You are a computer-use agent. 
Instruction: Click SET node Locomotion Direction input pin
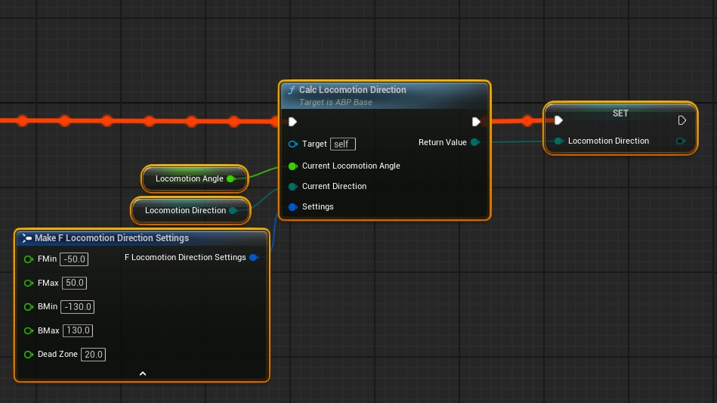[558, 141]
